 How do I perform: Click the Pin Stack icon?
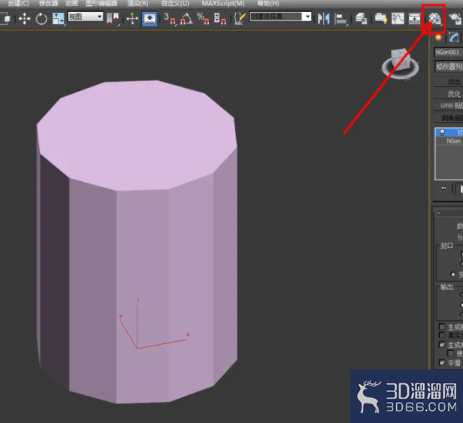tap(442, 189)
